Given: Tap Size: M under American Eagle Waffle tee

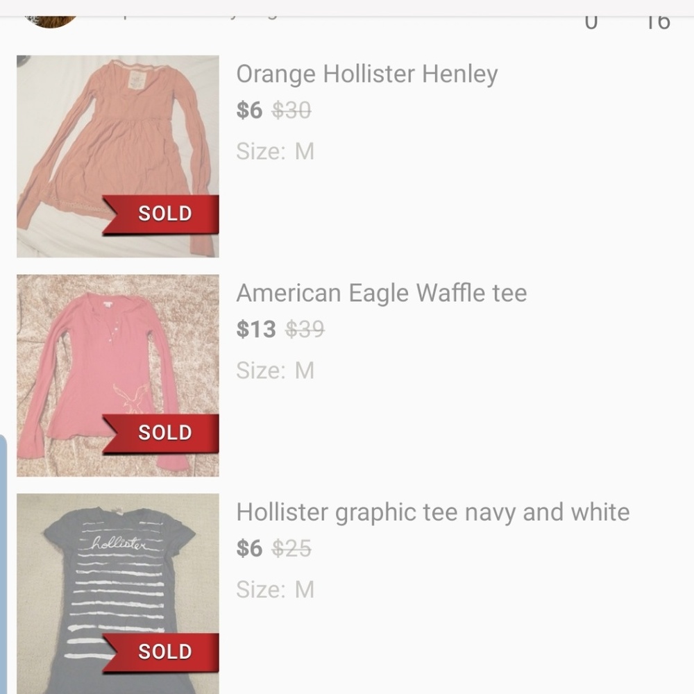Looking at the screenshot, I should (x=275, y=371).
